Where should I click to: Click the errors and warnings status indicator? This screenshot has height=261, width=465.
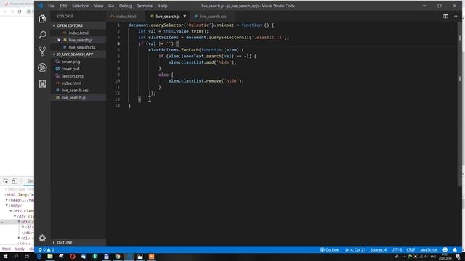pos(46,249)
